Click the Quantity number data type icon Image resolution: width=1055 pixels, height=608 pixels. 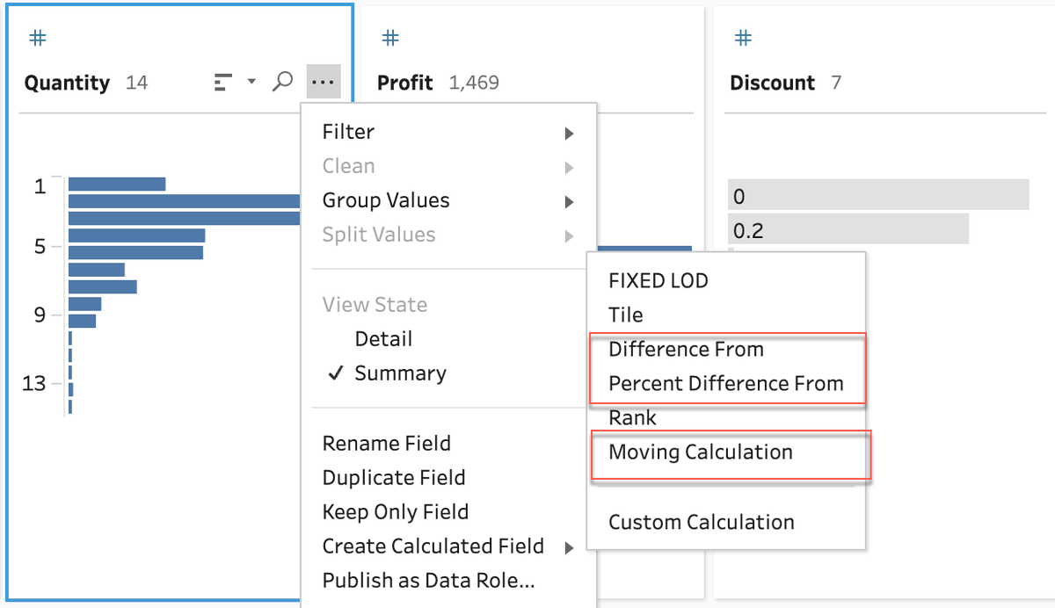pos(38,38)
